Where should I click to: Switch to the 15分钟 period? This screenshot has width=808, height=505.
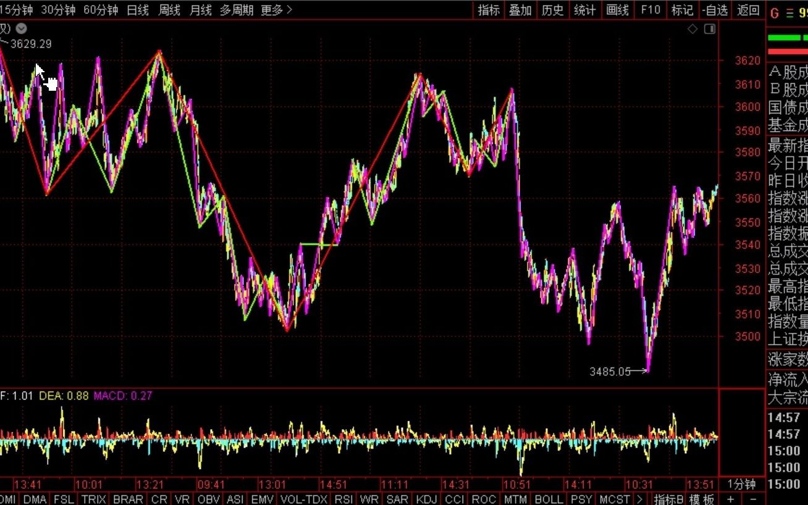pyautogui.click(x=17, y=10)
